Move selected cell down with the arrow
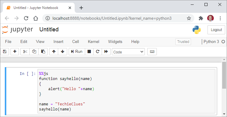Image resolution: width=227 pixels, height=117 pixels. pos(63,52)
